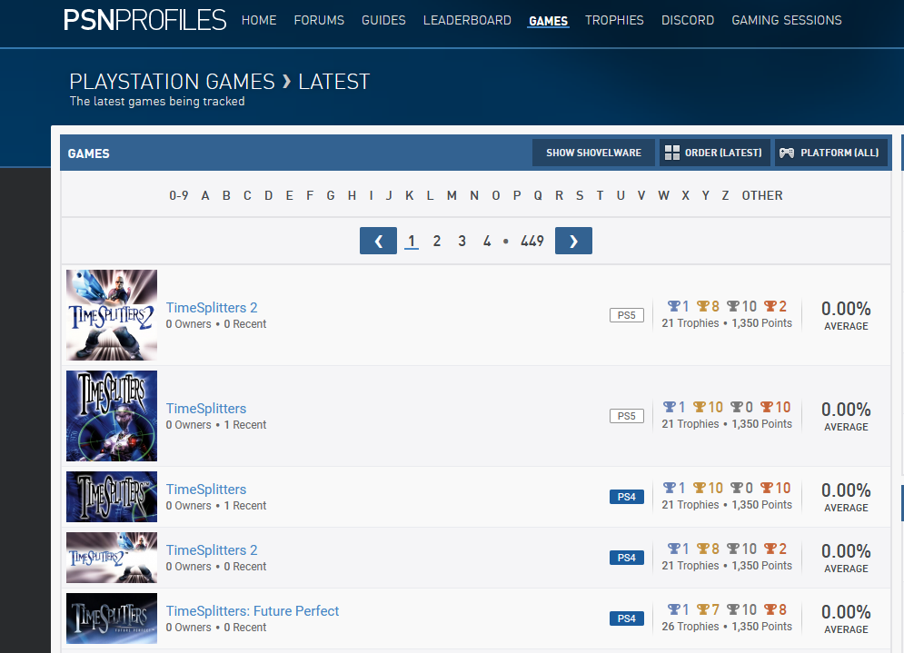Viewport: 904px width, 653px height.
Task: Click bronze trophy icon for TimeSplitters PS5
Action: (766, 407)
